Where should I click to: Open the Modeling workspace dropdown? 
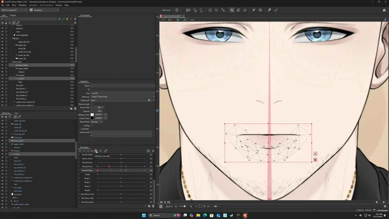44,10
